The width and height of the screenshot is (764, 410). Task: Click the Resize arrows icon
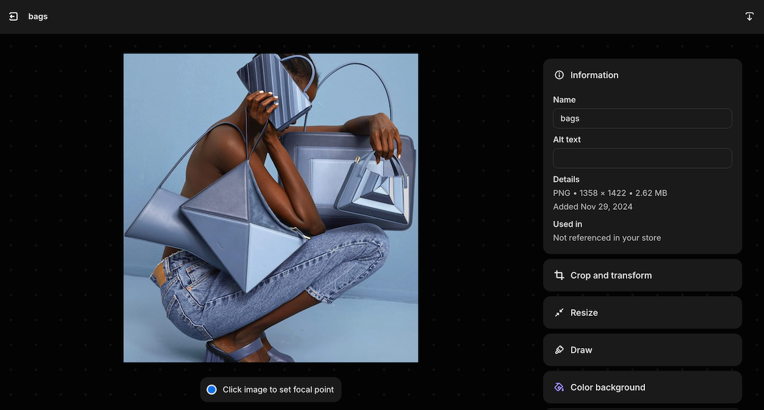click(559, 313)
